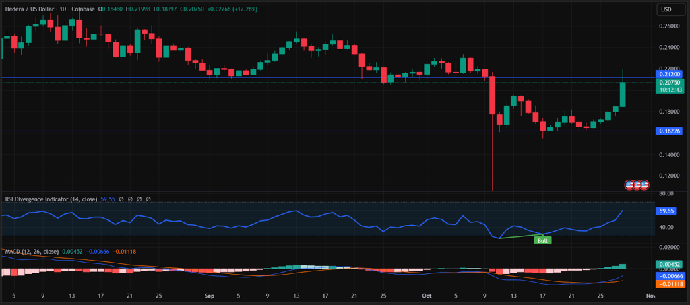Screen dimensions: 690x305
Task: Click the green 0.00452 MACD axis label
Action: (x=670, y=264)
